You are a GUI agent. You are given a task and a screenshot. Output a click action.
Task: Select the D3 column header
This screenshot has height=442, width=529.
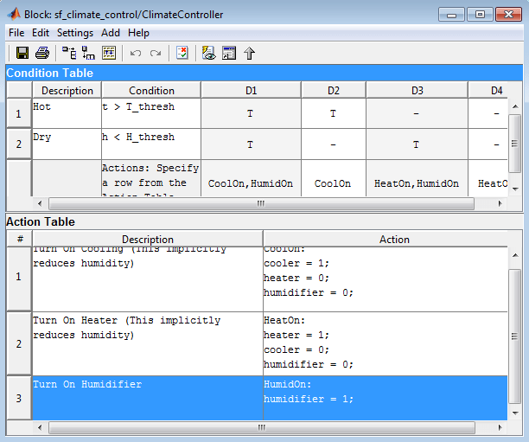pos(417,90)
